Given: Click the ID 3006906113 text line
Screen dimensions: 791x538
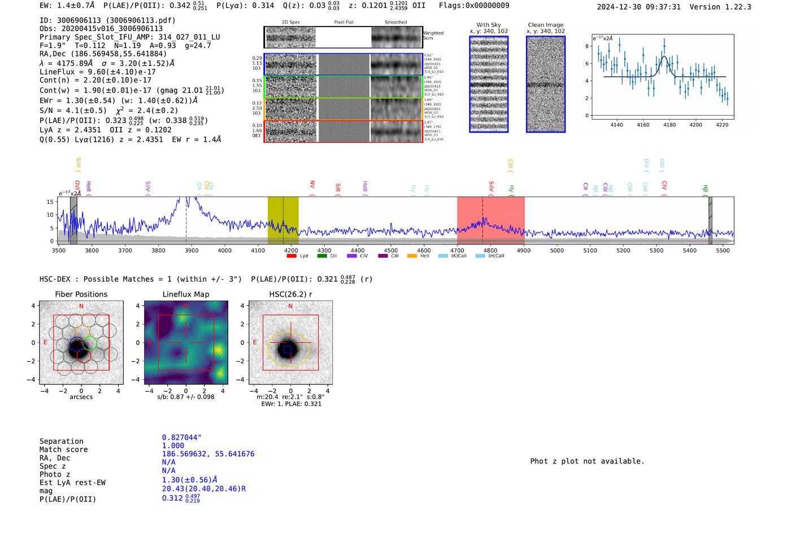Looking at the screenshot, I should [x=107, y=20].
